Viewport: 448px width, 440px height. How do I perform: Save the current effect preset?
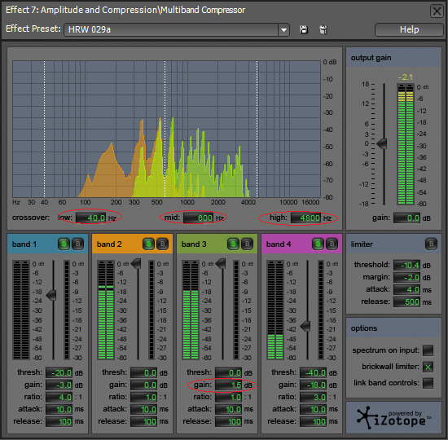304,29
